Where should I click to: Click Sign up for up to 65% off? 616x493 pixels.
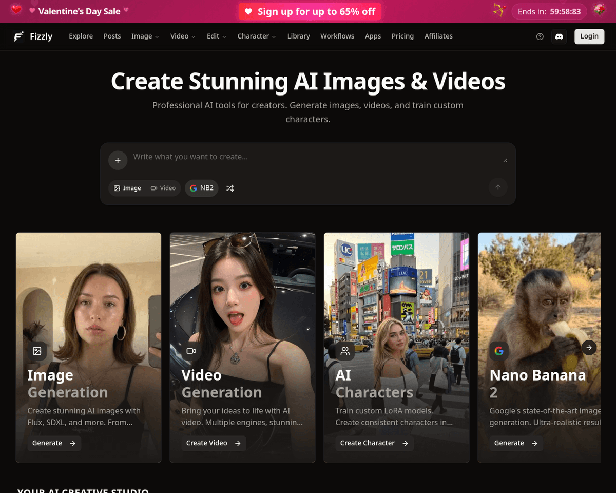(x=310, y=12)
